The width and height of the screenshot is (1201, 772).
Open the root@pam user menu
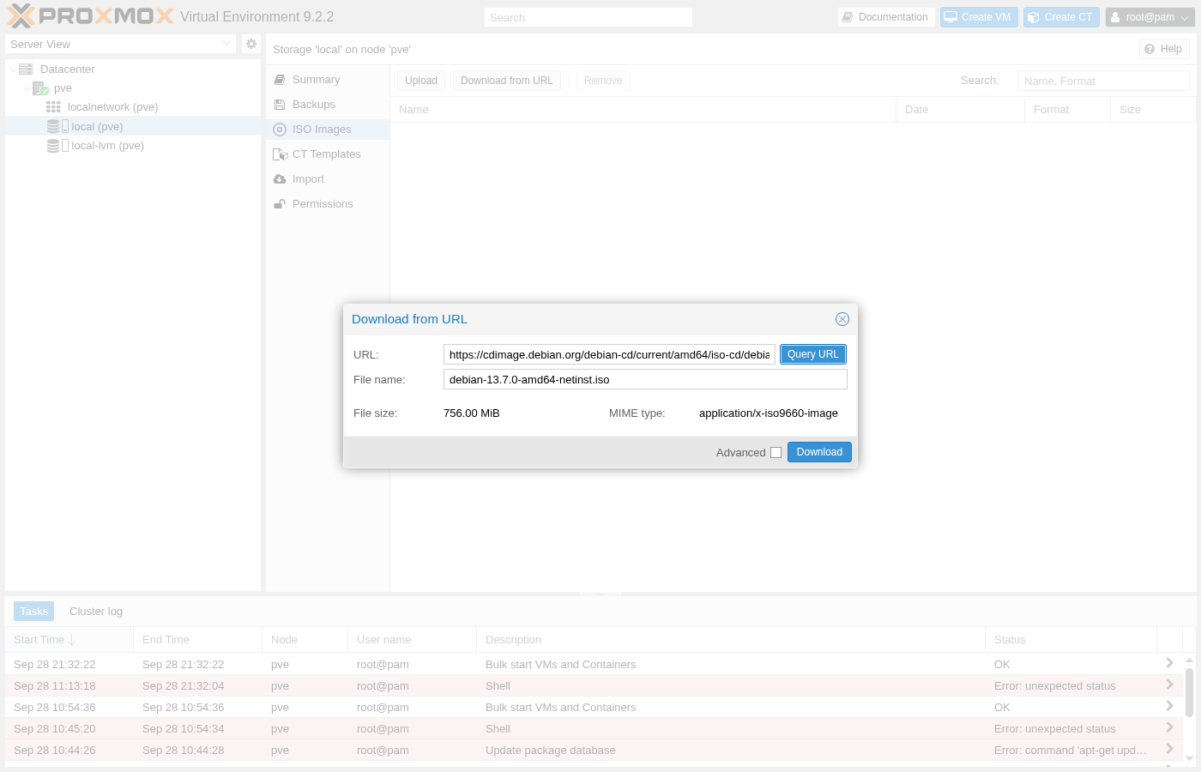click(x=1150, y=17)
